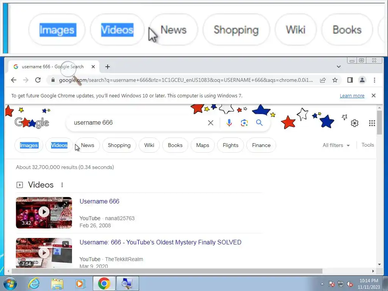
Task: Launch Internet Explorer from taskbar
Action: pos(34,283)
